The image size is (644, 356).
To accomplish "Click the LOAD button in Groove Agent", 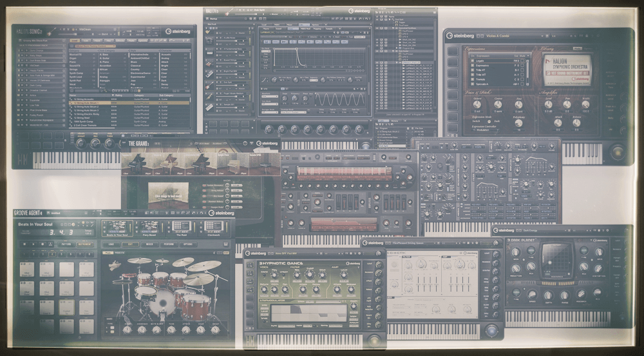I will pyautogui.click(x=111, y=244).
